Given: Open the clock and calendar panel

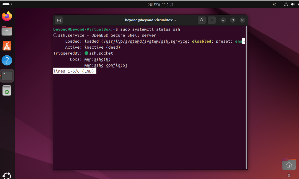Looking at the screenshot, I should pyautogui.click(x=160, y=4).
